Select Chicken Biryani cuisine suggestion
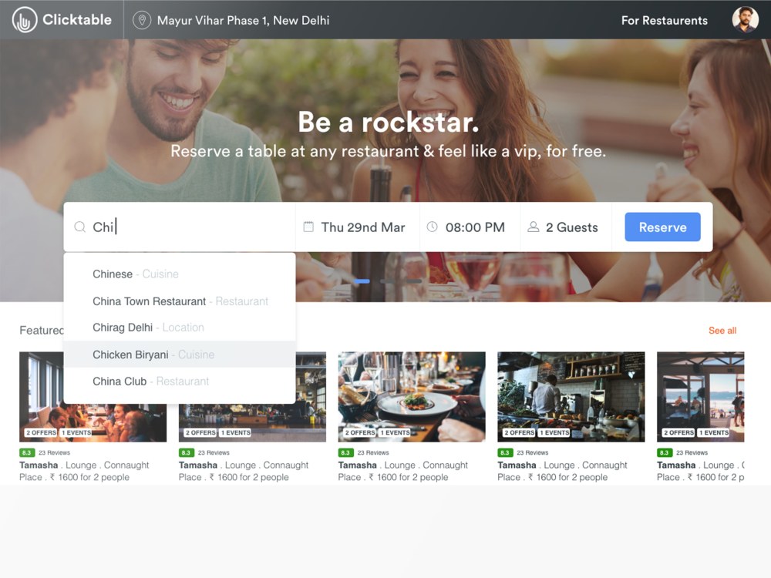Viewport: 771px width, 578px height. tap(180, 355)
